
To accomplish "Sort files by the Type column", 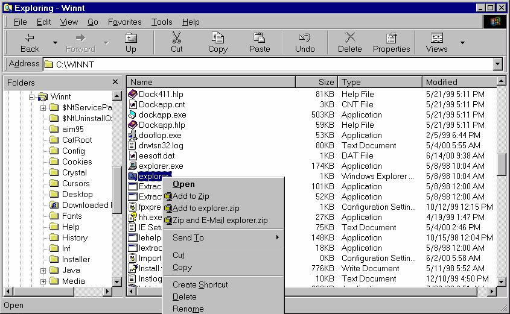I will tap(380, 82).
